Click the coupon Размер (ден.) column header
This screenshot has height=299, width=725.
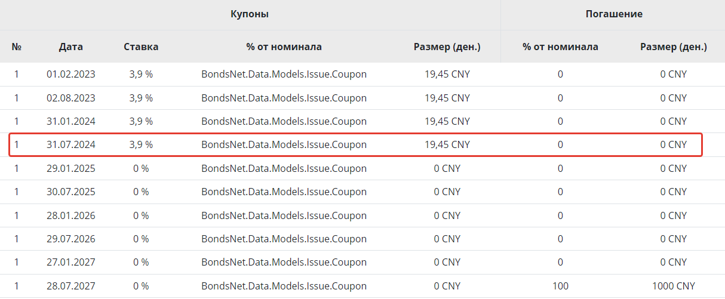click(x=447, y=47)
